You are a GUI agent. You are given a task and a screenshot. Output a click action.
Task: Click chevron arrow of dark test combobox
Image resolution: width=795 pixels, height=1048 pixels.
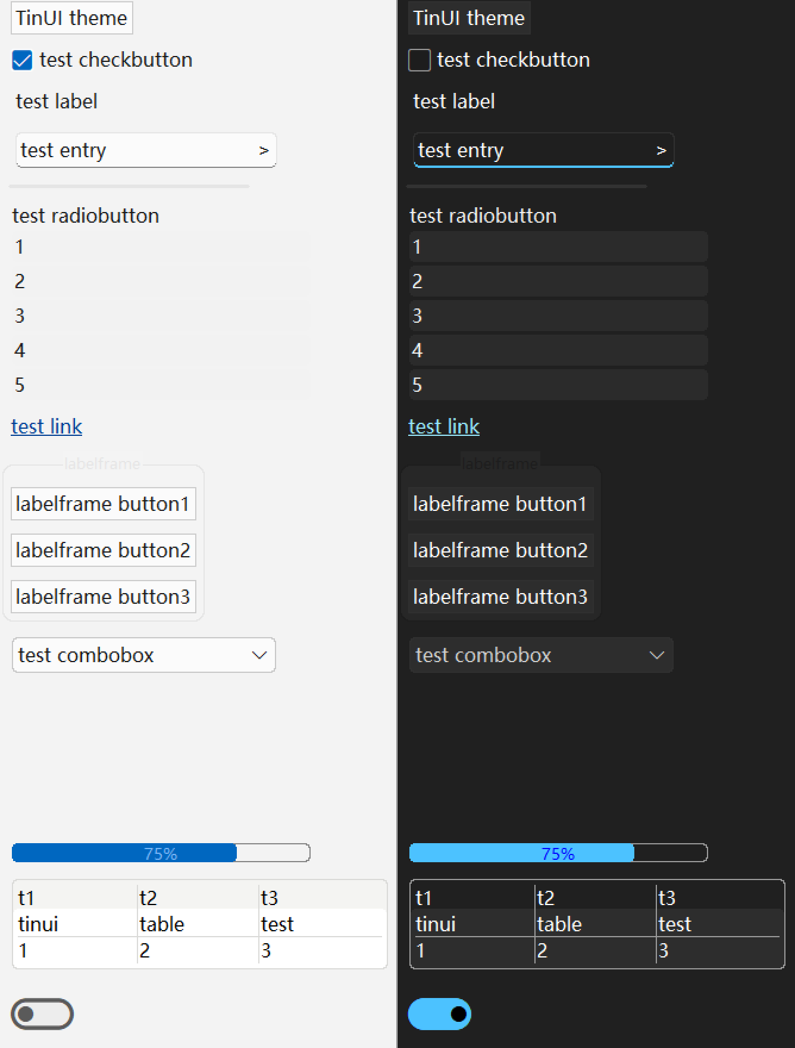pyautogui.click(x=656, y=656)
